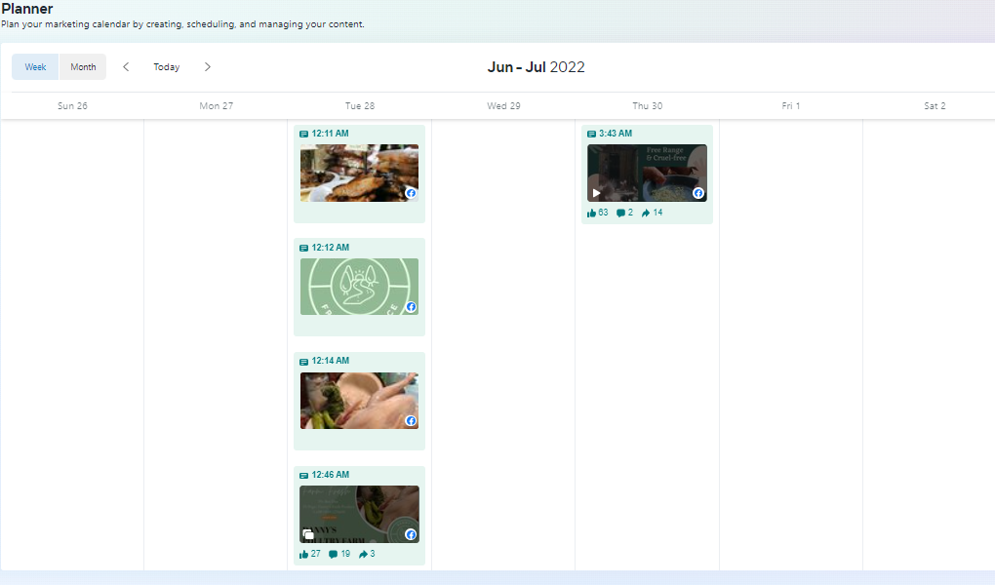Click the likes icon showing 63

591,214
